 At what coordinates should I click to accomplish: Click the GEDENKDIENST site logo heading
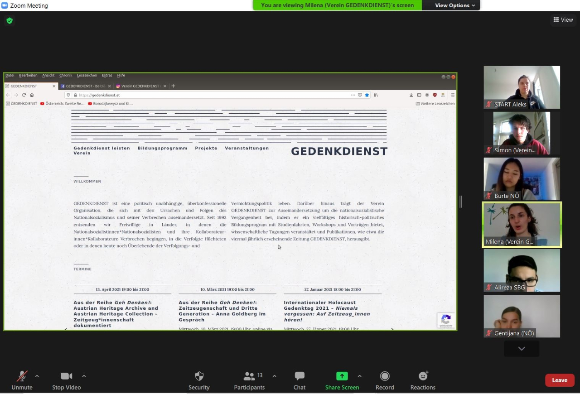click(339, 151)
